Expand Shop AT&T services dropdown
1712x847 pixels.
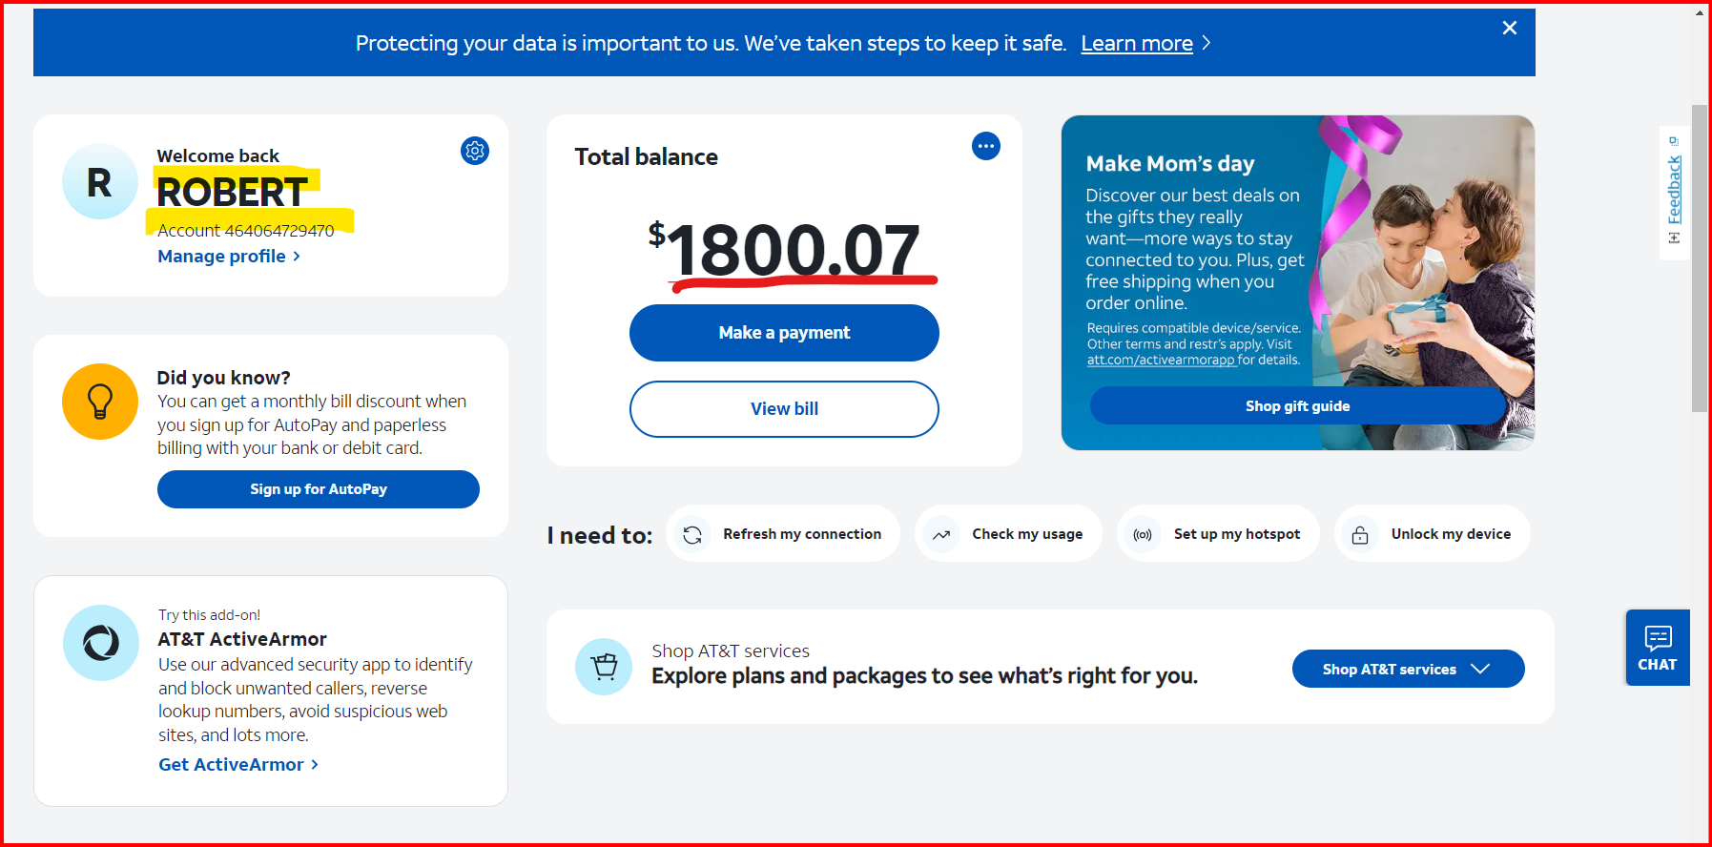(1408, 669)
